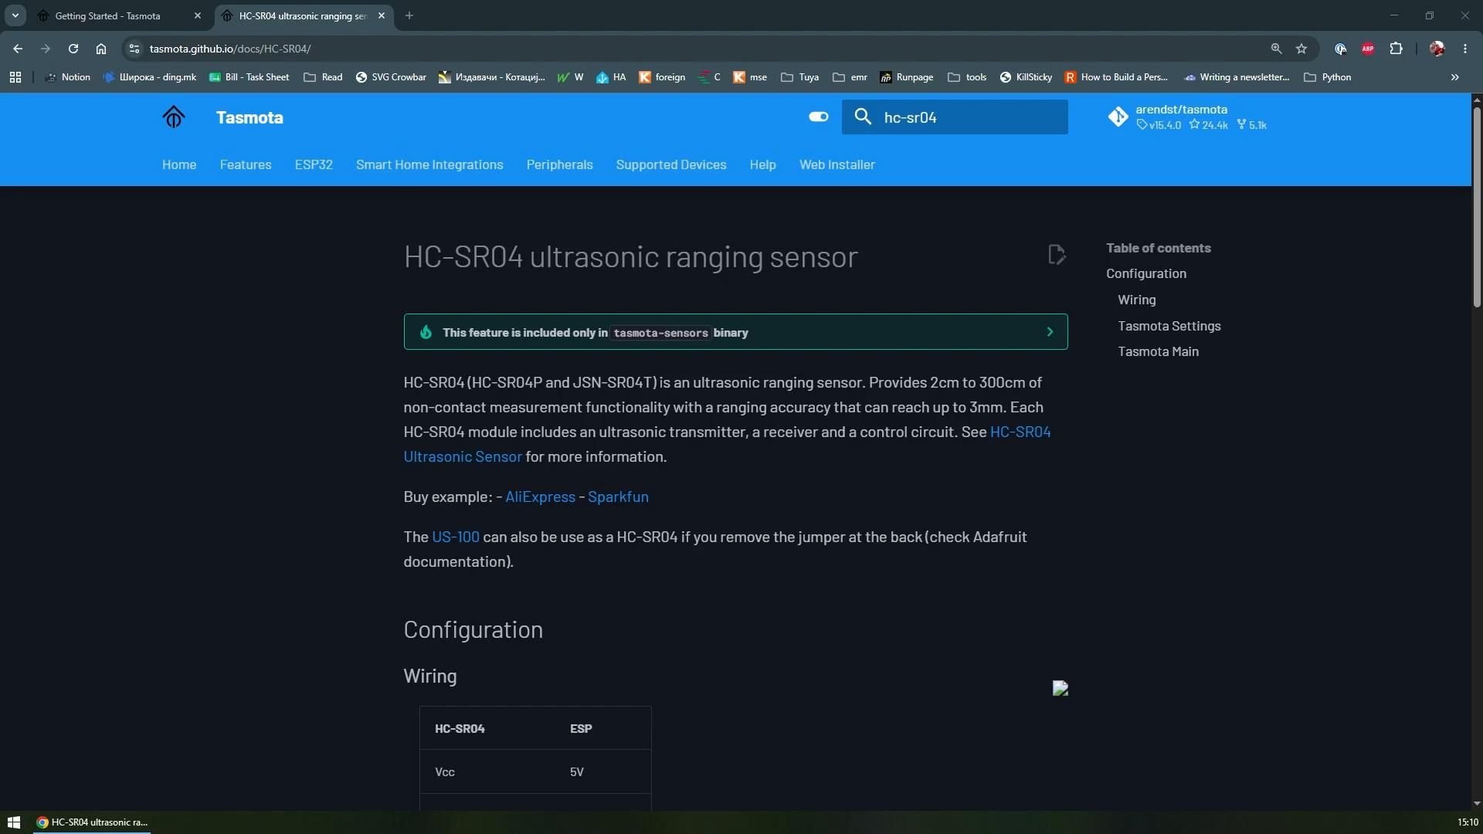Open the Help navigation tab
This screenshot has width=1483, height=834.
pyautogui.click(x=763, y=164)
